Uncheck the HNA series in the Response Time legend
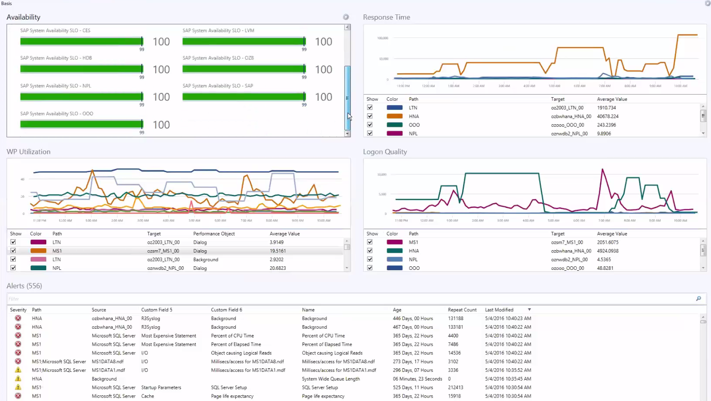This screenshot has width=711, height=401. pos(370,116)
